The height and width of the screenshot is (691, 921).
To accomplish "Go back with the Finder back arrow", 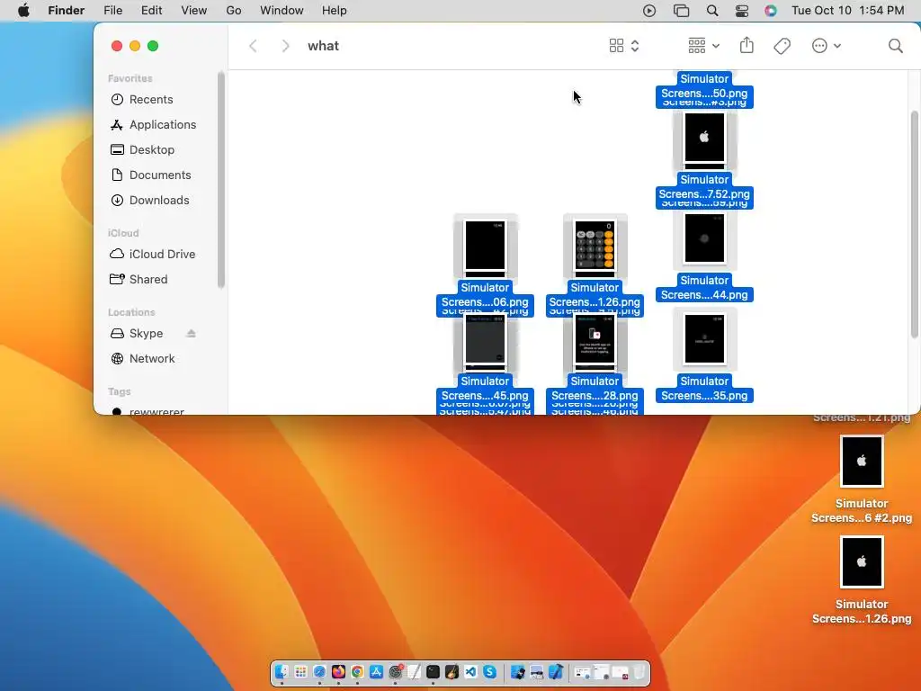I will 253,46.
